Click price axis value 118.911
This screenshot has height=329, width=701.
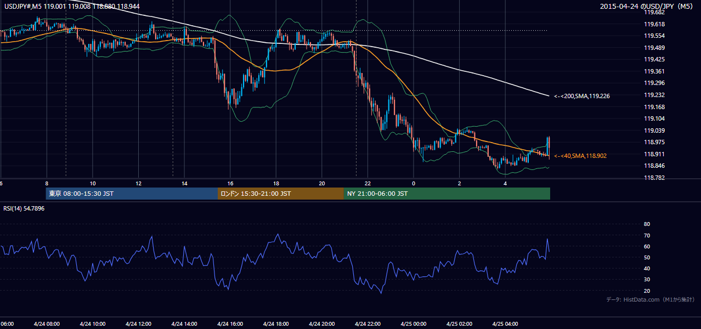[x=654, y=154]
